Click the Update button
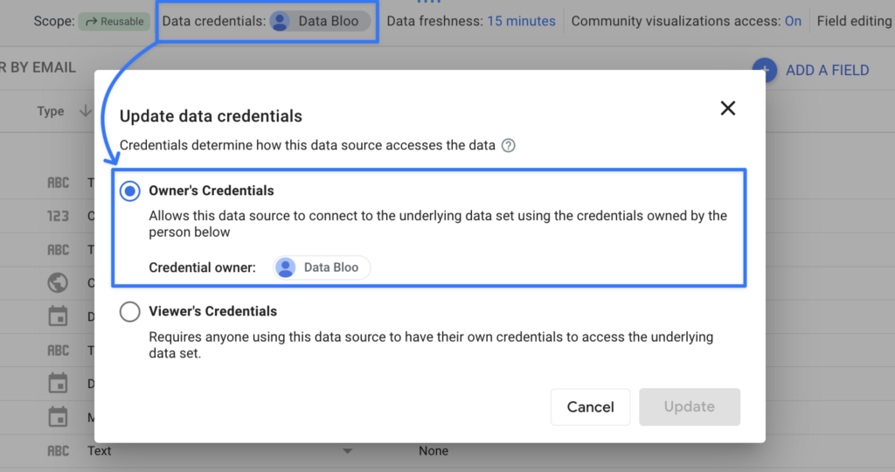The width and height of the screenshot is (895, 472). tap(690, 406)
